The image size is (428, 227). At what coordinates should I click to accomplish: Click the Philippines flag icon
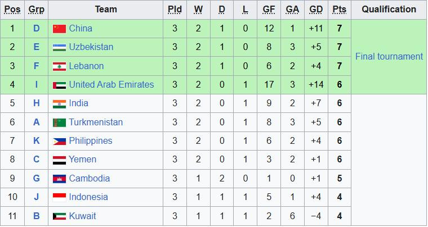tap(59, 141)
